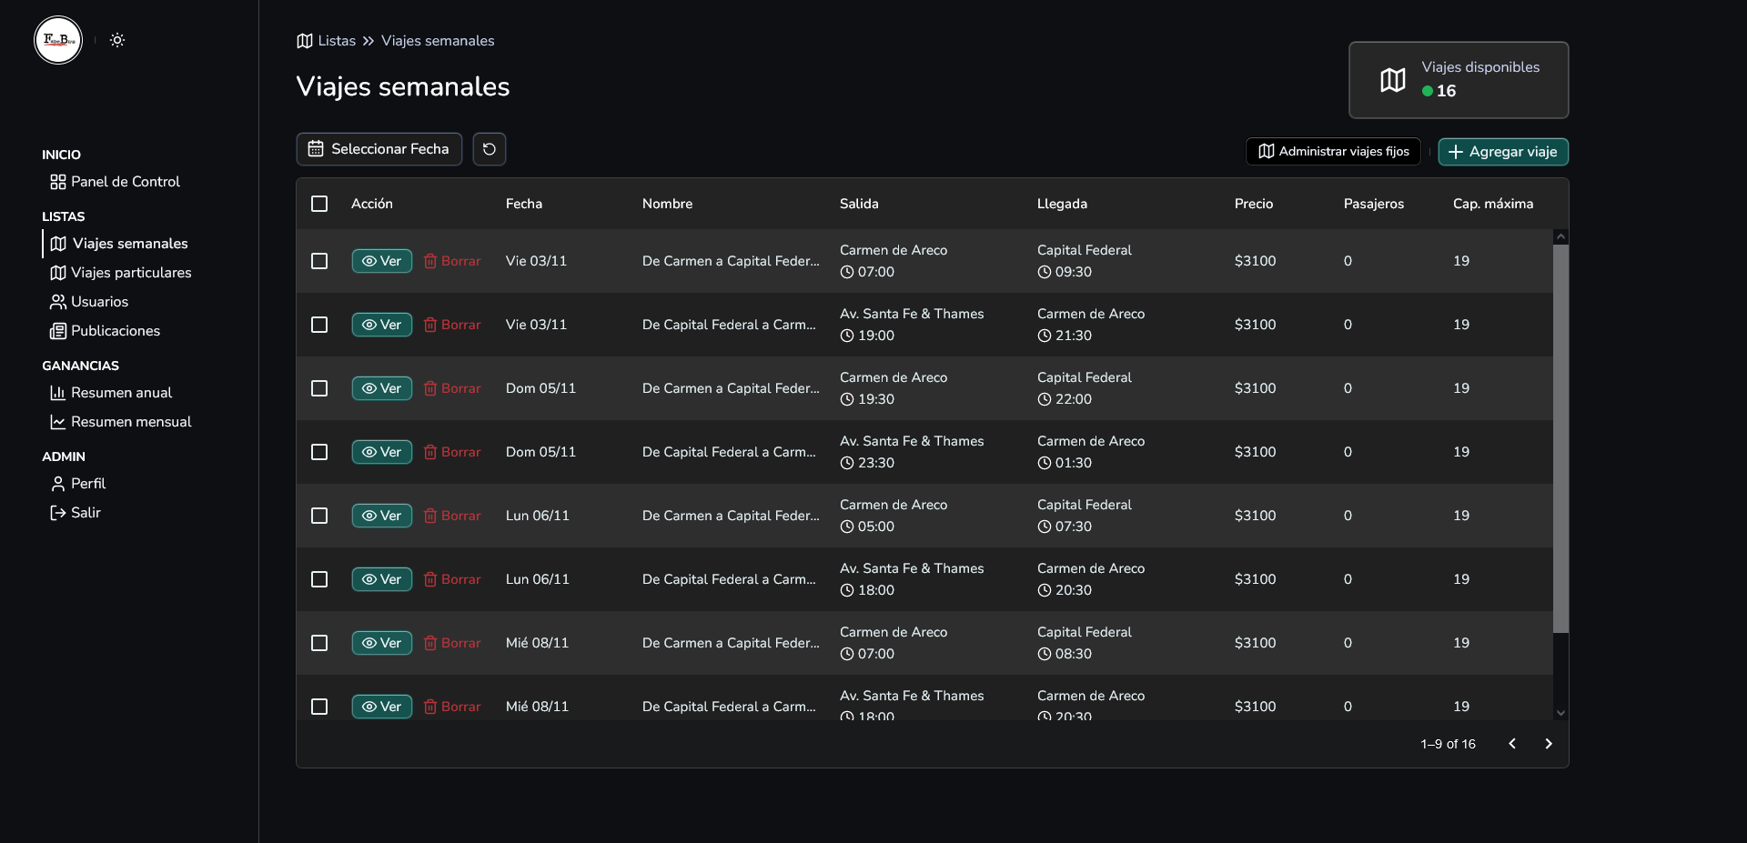Select the Vie 03/11 07:00 trip row checkbox
The height and width of the screenshot is (843, 1747).
click(319, 261)
